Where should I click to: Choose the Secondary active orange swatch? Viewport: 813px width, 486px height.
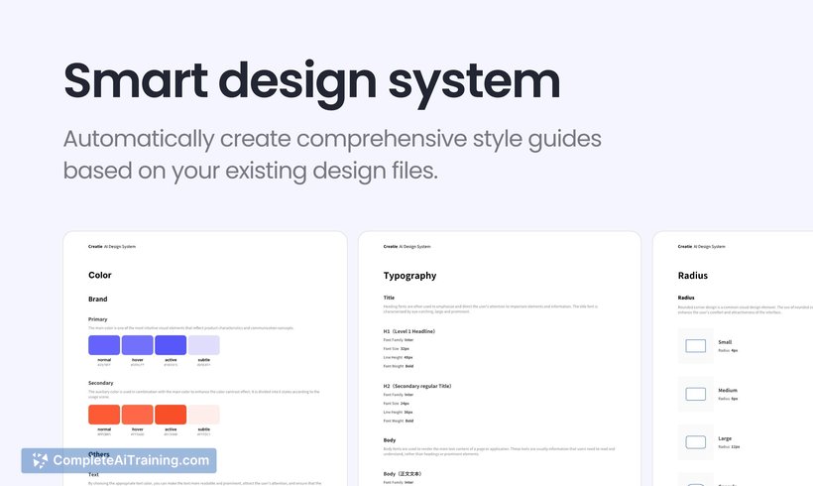(x=171, y=415)
